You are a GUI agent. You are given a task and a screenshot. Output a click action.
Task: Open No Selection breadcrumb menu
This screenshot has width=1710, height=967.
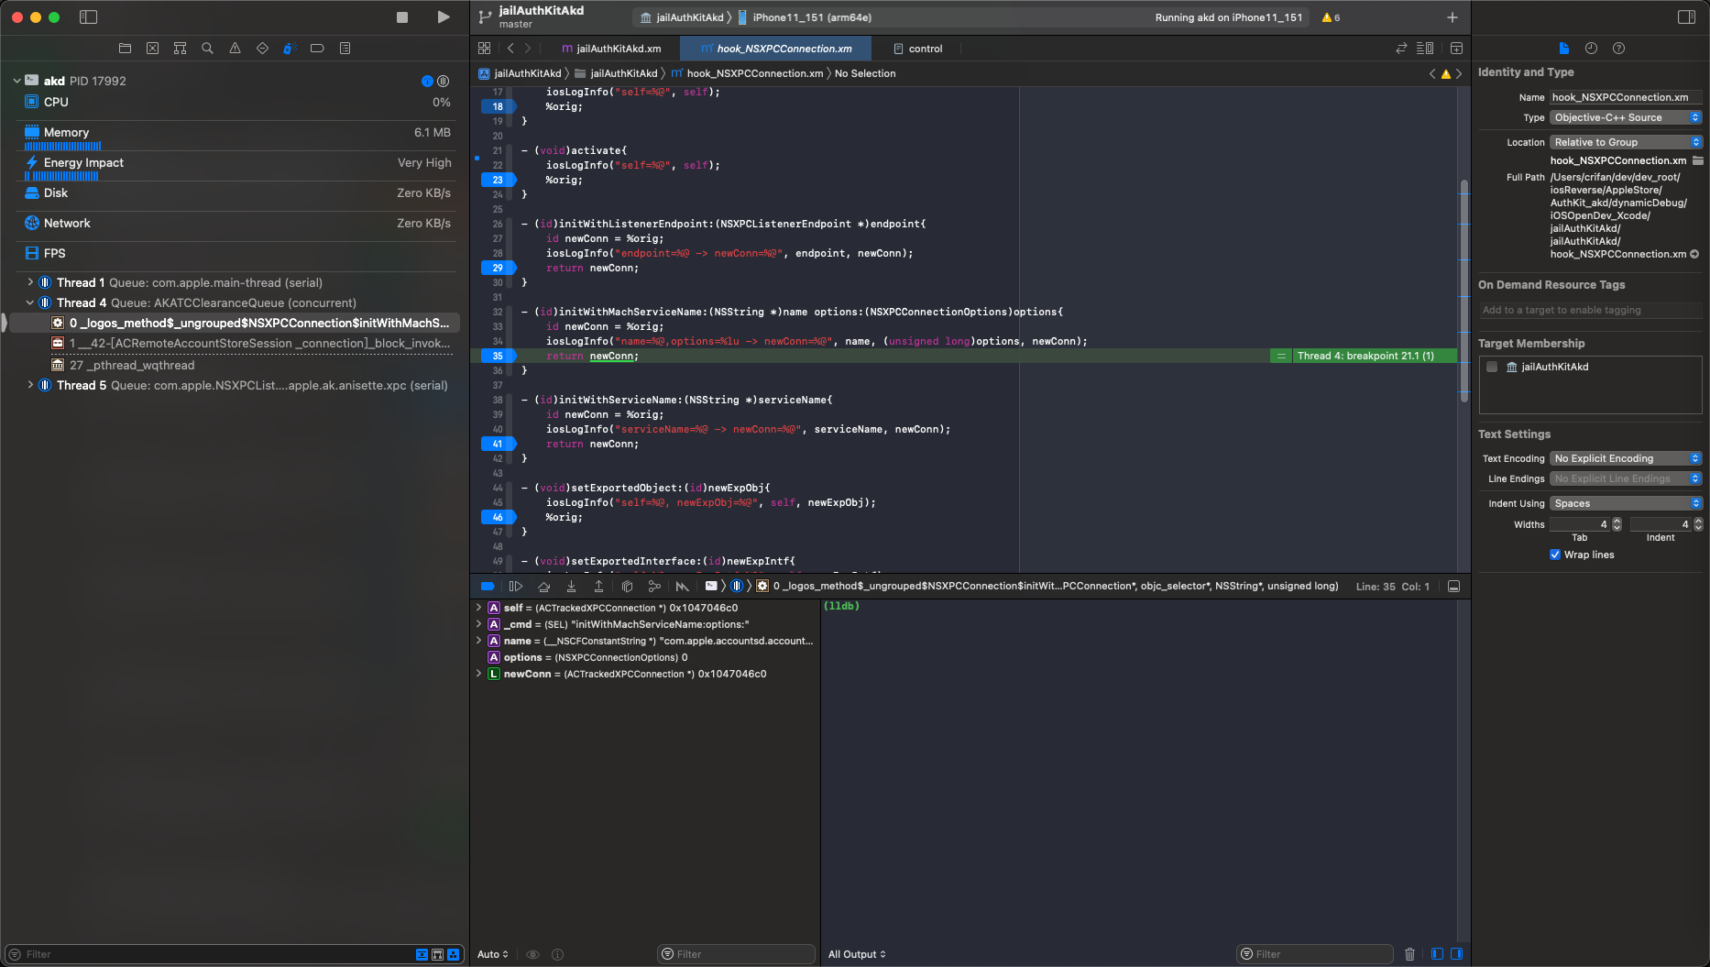pos(865,73)
